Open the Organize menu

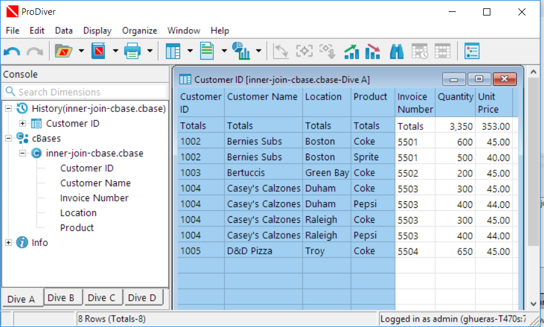139,30
